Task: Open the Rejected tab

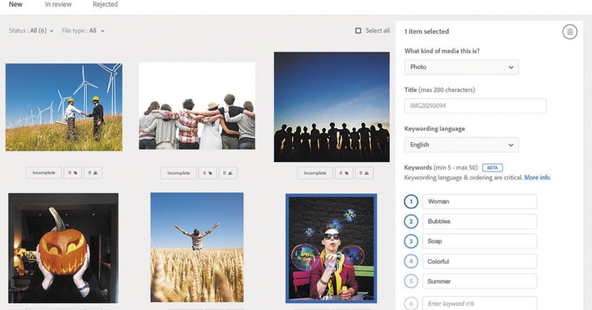Action: [x=105, y=4]
